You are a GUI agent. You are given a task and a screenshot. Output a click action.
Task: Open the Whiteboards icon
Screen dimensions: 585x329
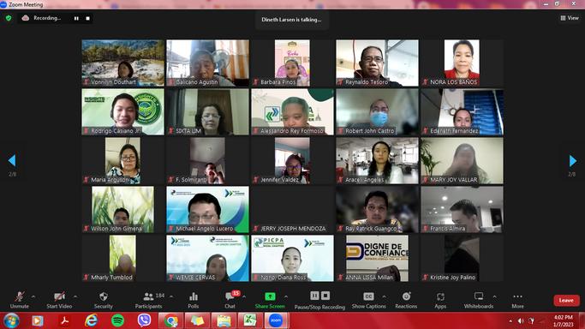pos(479,296)
